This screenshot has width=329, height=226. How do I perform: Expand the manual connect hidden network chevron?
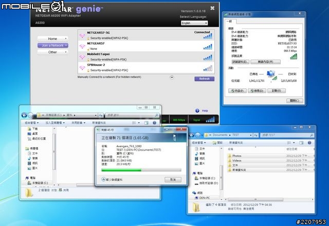click(172, 77)
